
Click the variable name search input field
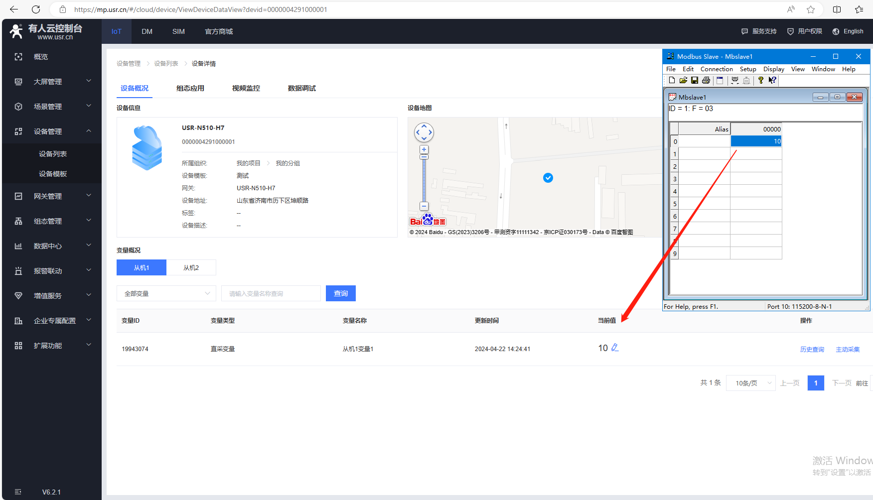(x=271, y=293)
